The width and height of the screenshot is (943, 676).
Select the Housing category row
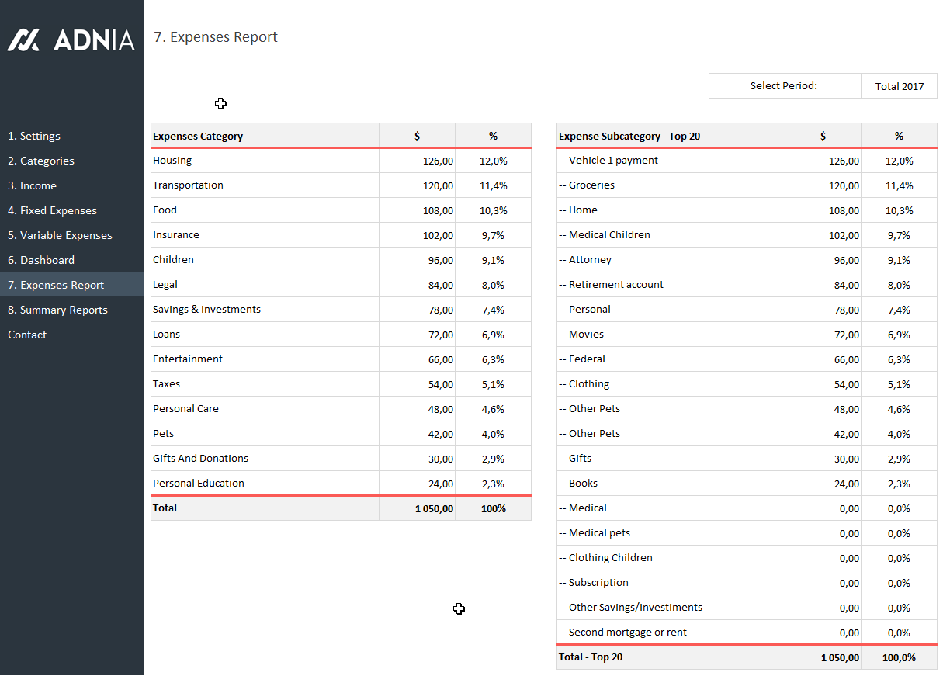point(172,161)
